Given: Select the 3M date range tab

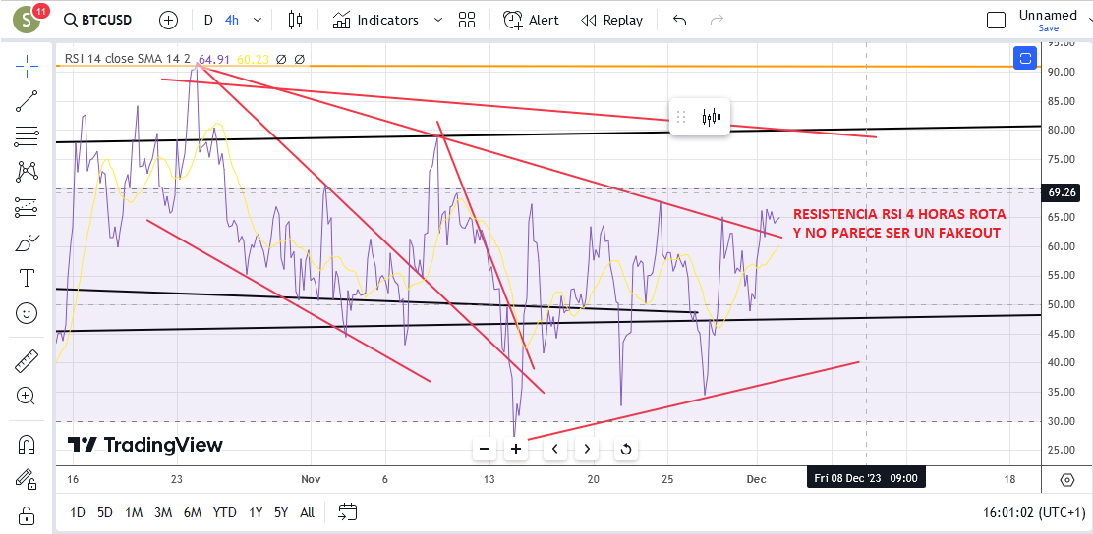Looking at the screenshot, I should pyautogui.click(x=163, y=513).
